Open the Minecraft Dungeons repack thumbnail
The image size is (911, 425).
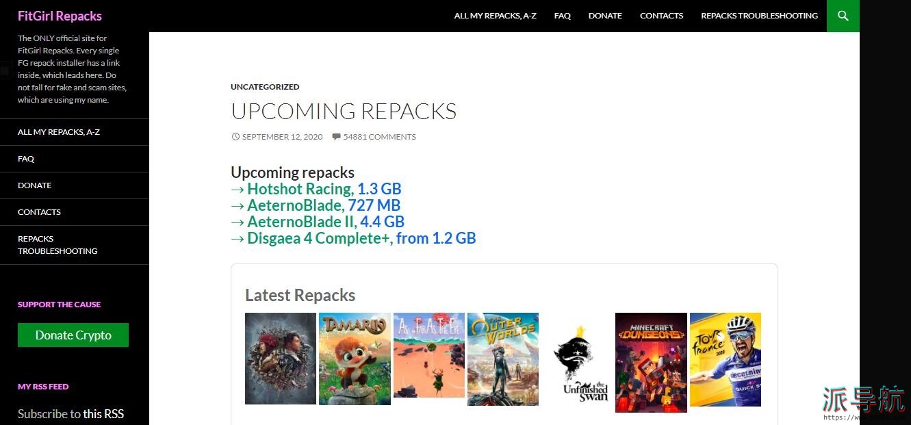click(651, 363)
